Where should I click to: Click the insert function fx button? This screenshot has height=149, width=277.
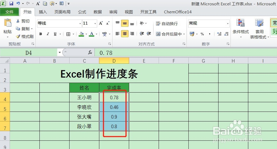[x=90, y=52]
